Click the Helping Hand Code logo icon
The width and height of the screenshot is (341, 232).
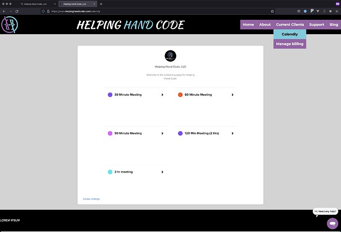point(9,25)
